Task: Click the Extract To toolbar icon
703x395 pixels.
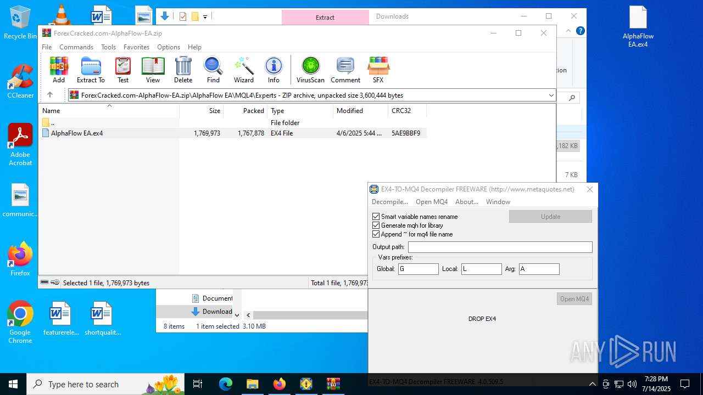Action: pyautogui.click(x=91, y=70)
